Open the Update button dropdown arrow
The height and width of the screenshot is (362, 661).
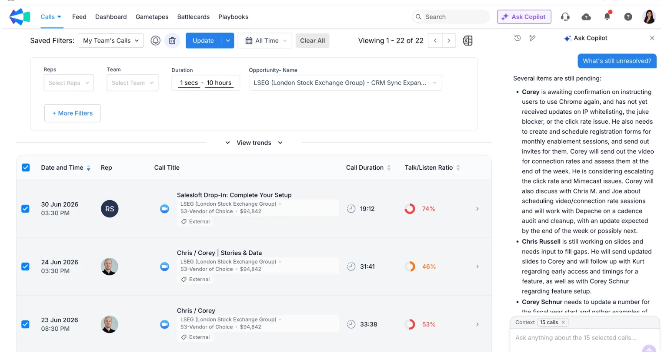click(x=228, y=40)
